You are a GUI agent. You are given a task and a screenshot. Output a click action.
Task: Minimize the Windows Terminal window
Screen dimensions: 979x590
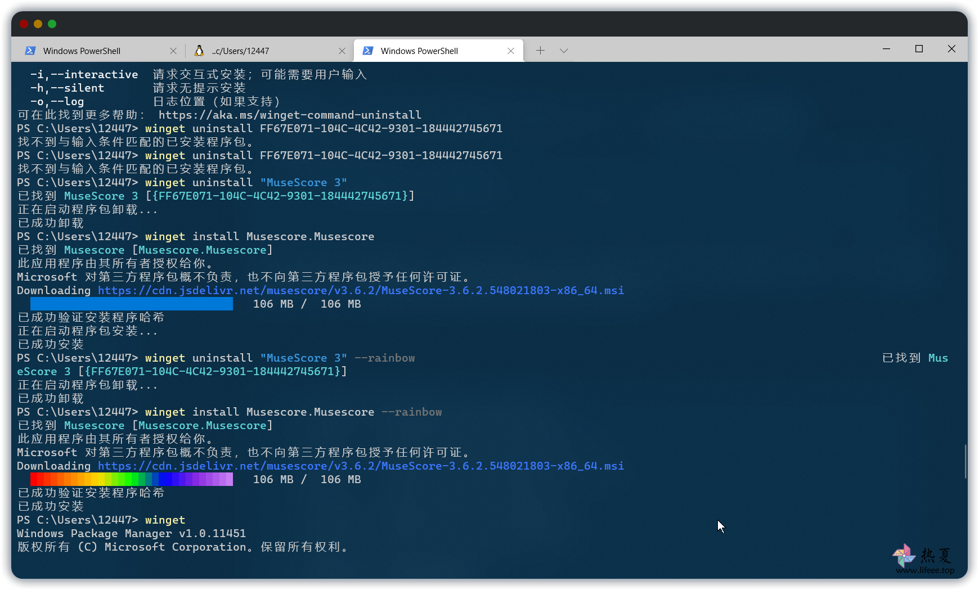887,49
